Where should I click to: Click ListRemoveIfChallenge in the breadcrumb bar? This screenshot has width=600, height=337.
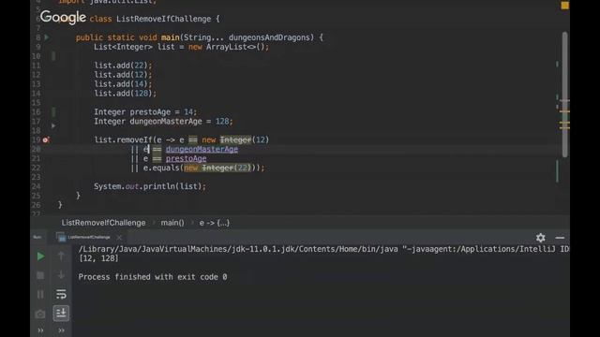(103, 223)
